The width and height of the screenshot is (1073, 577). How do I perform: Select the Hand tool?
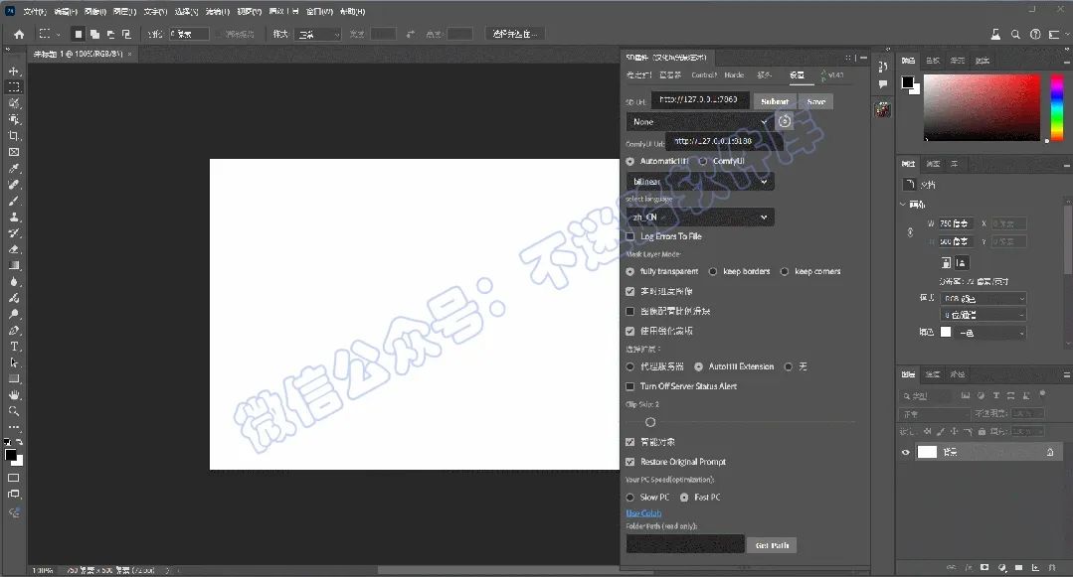click(x=14, y=395)
